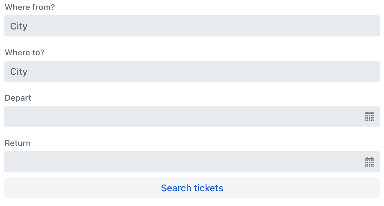Show the date picker for Depart
This screenshot has height=206, width=384.
point(369,117)
